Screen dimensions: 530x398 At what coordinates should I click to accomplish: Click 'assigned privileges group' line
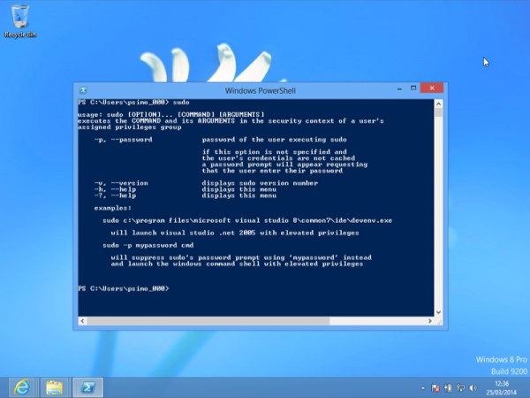click(130, 127)
